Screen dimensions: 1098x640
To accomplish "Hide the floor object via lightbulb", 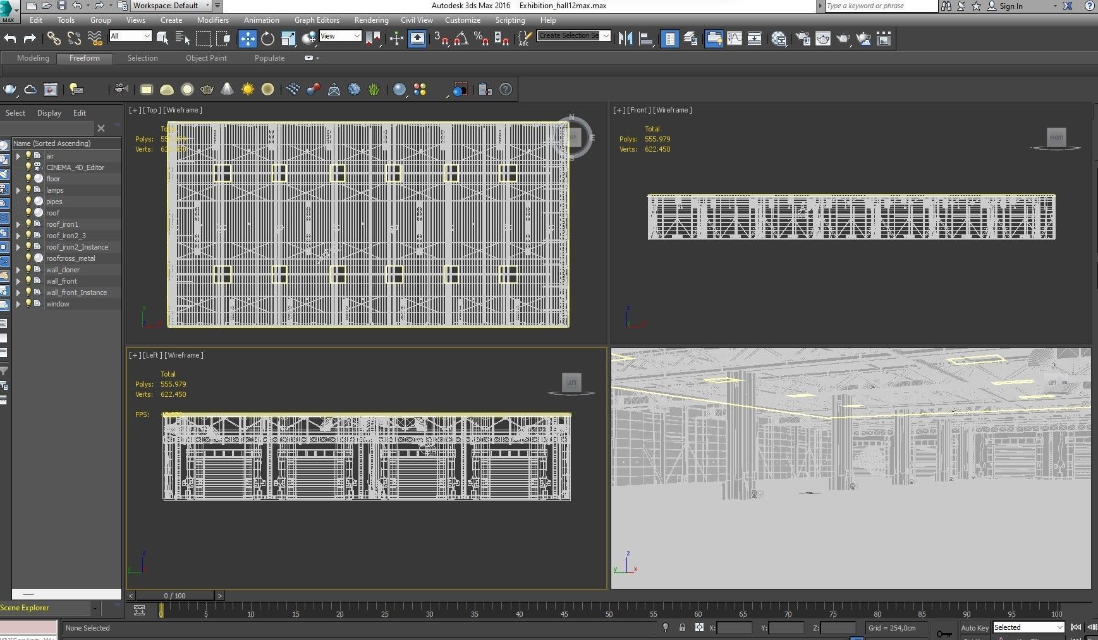I will (28, 179).
